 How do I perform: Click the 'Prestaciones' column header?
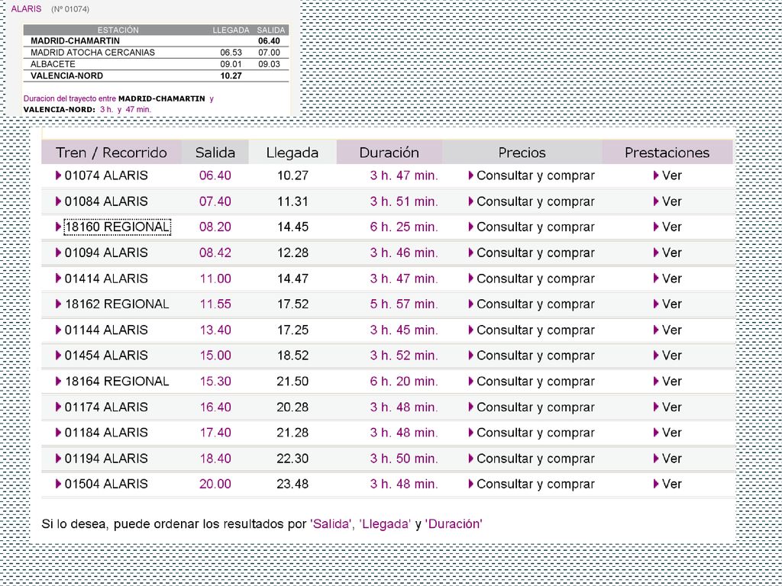pyautogui.click(x=667, y=153)
